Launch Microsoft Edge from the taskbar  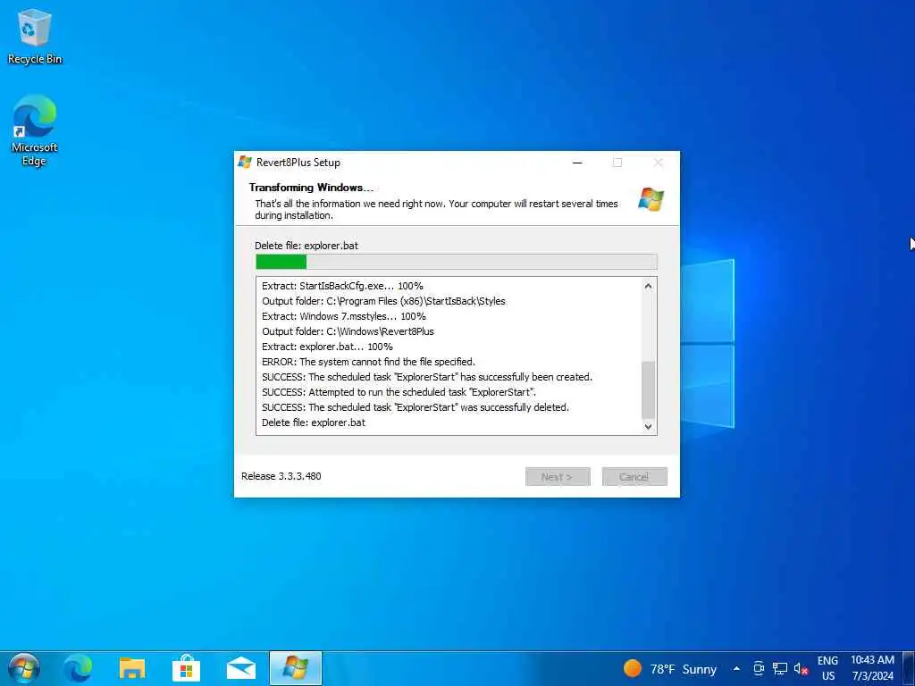[78, 668]
